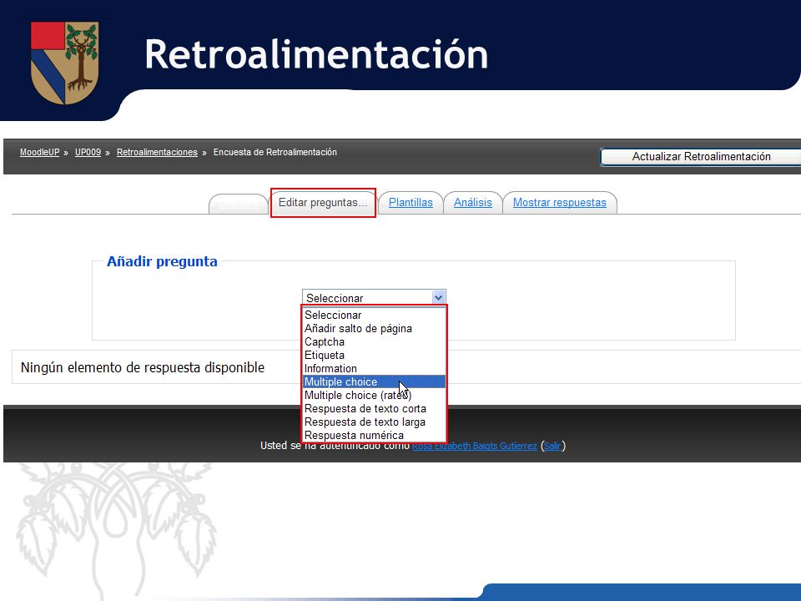The image size is (801, 601).
Task: Switch to the Editar preguntas tab
Action: 323,202
